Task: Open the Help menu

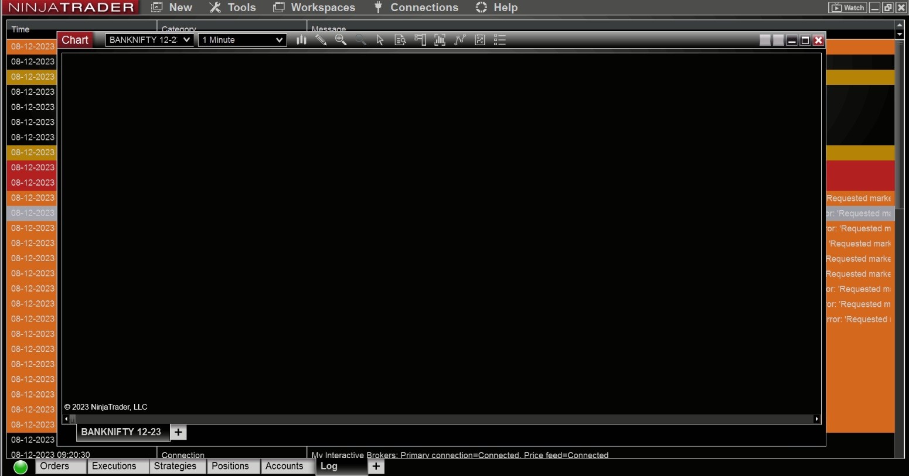Action: click(x=497, y=8)
